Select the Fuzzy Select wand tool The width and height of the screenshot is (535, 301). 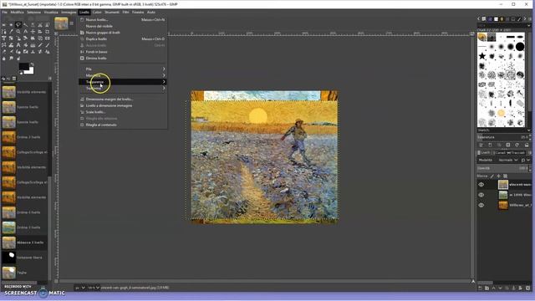pos(25,24)
